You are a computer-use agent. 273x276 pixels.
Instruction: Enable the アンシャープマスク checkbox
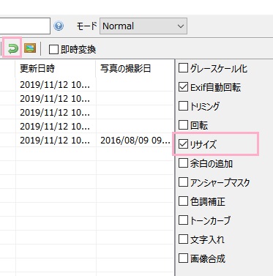(x=183, y=182)
